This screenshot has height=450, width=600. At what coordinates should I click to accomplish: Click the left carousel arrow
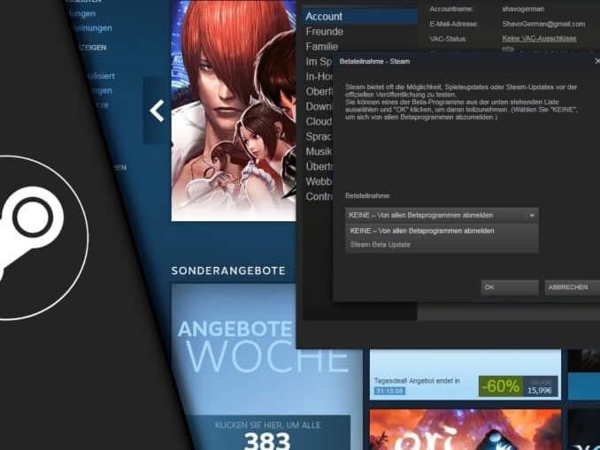coord(157,111)
